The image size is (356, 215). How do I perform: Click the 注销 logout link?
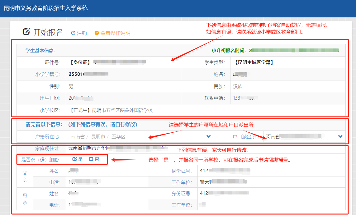click(x=82, y=33)
